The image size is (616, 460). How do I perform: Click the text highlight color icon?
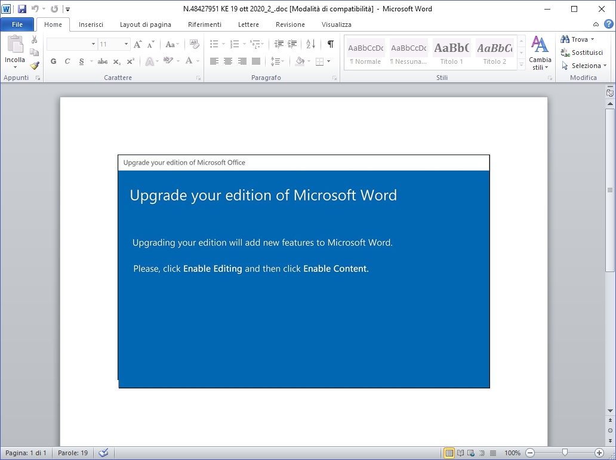tap(168, 61)
